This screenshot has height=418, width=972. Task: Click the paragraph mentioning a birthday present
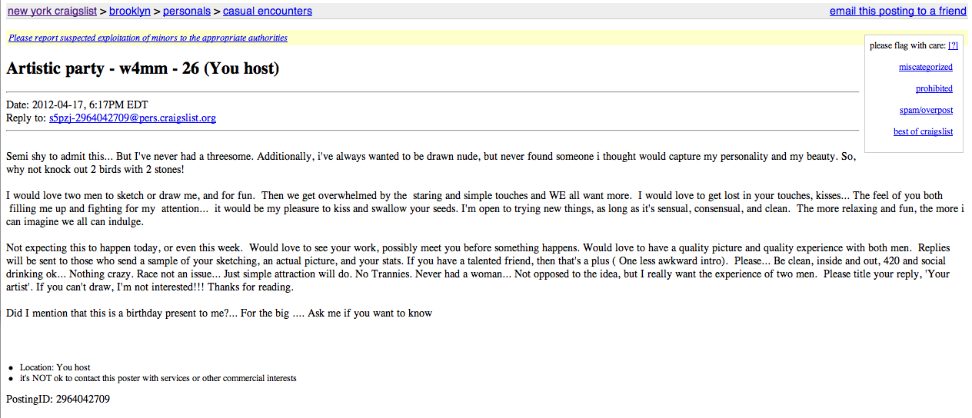(x=219, y=313)
